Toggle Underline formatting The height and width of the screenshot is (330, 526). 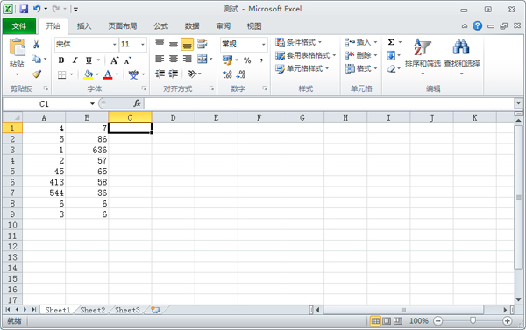[89, 60]
